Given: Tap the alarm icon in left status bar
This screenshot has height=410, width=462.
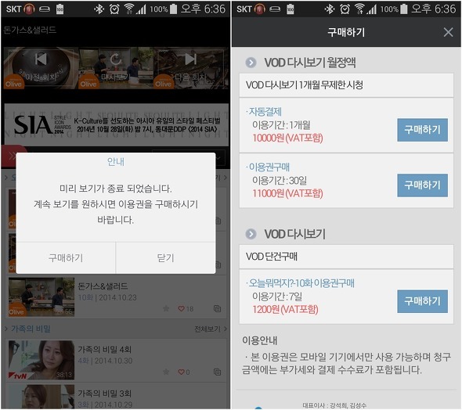Looking at the screenshot, I should (x=114, y=9).
